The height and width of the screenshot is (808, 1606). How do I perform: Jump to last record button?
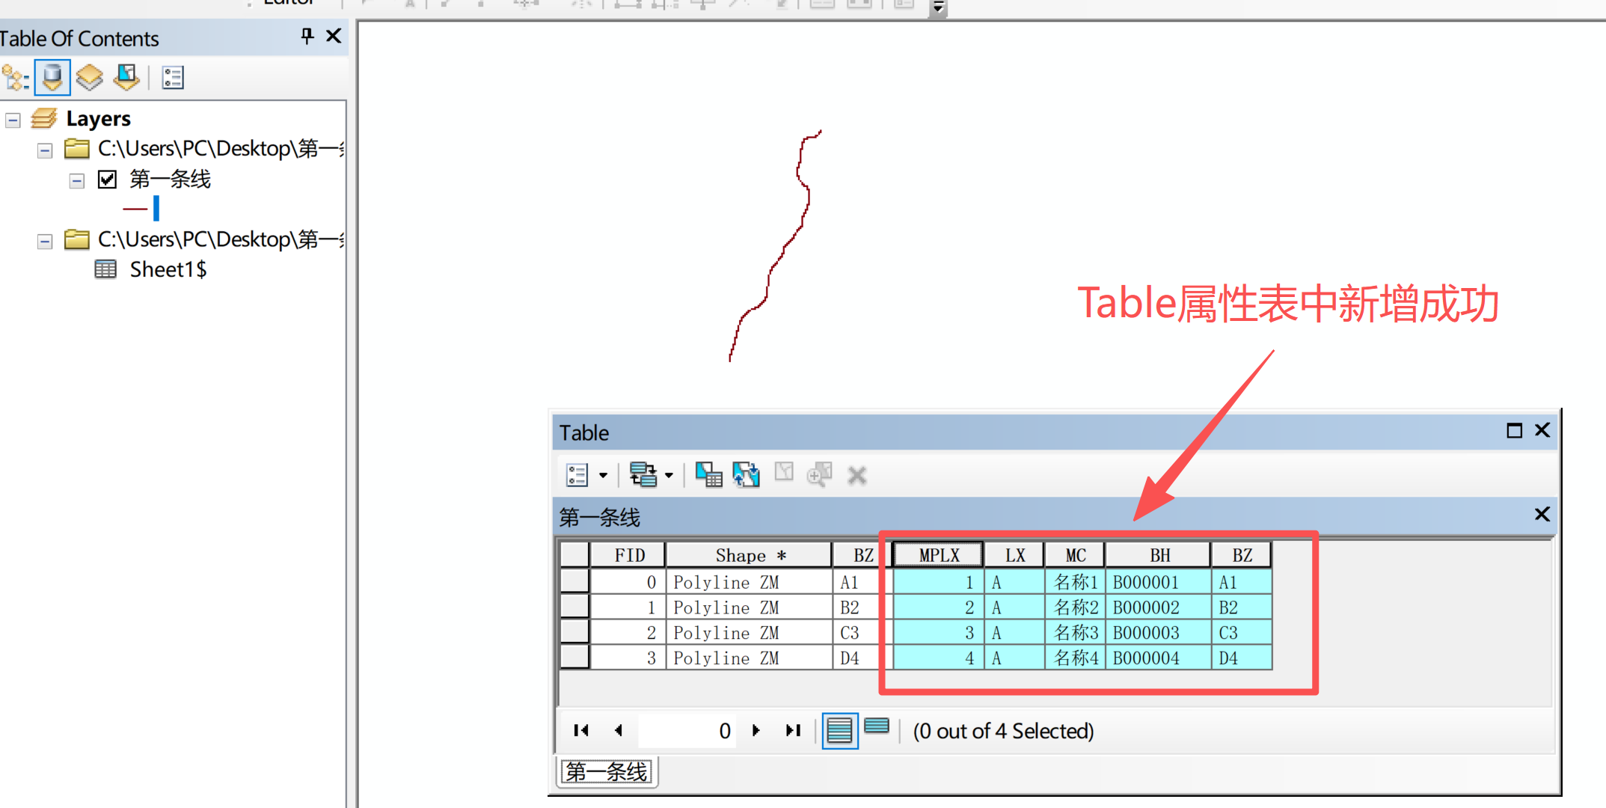coord(793,730)
